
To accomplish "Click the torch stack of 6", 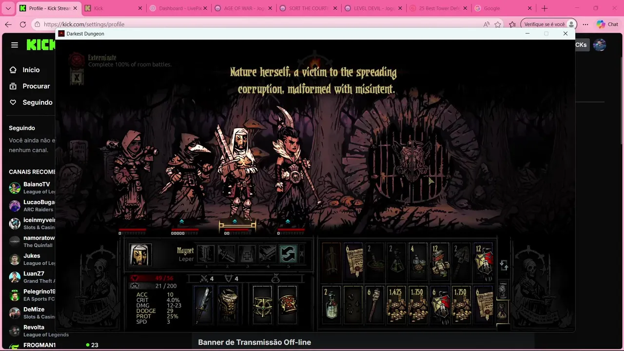I will coord(375,305).
